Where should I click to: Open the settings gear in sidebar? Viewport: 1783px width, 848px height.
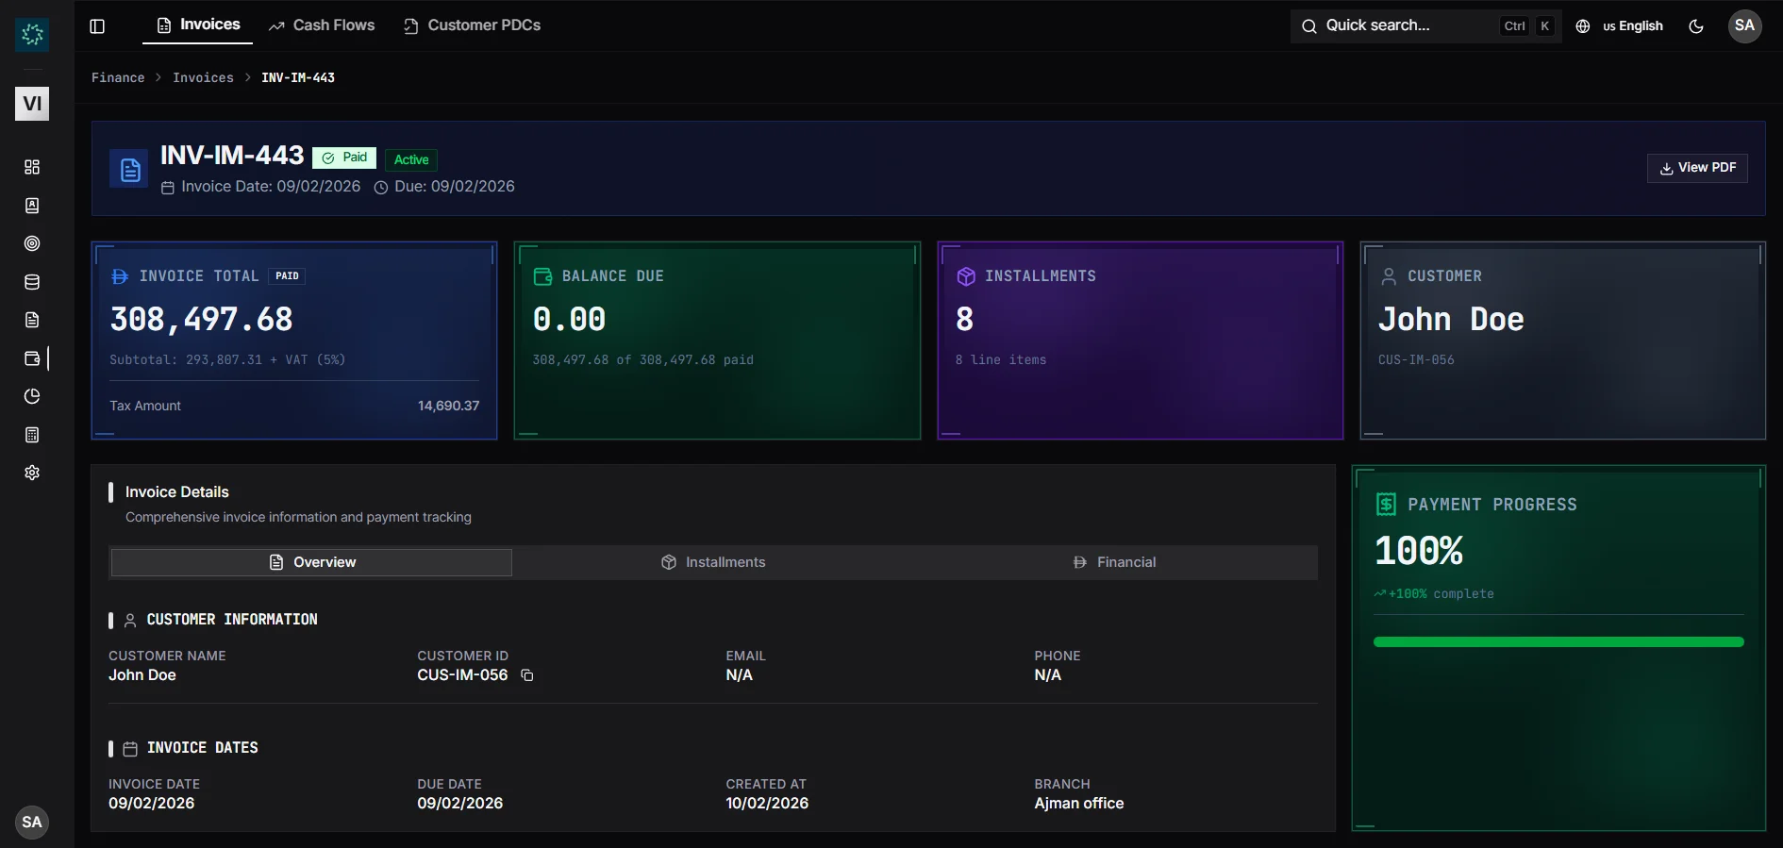tap(32, 473)
